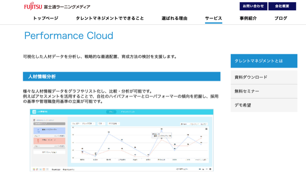Image resolution: width=306 pixels, height=178 pixels.
Task: Click the line starting 様々な人材情報データを
Action: click(x=87, y=91)
